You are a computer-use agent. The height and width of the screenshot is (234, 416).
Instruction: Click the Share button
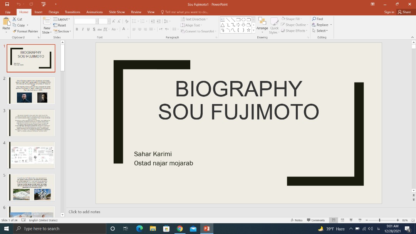404,12
